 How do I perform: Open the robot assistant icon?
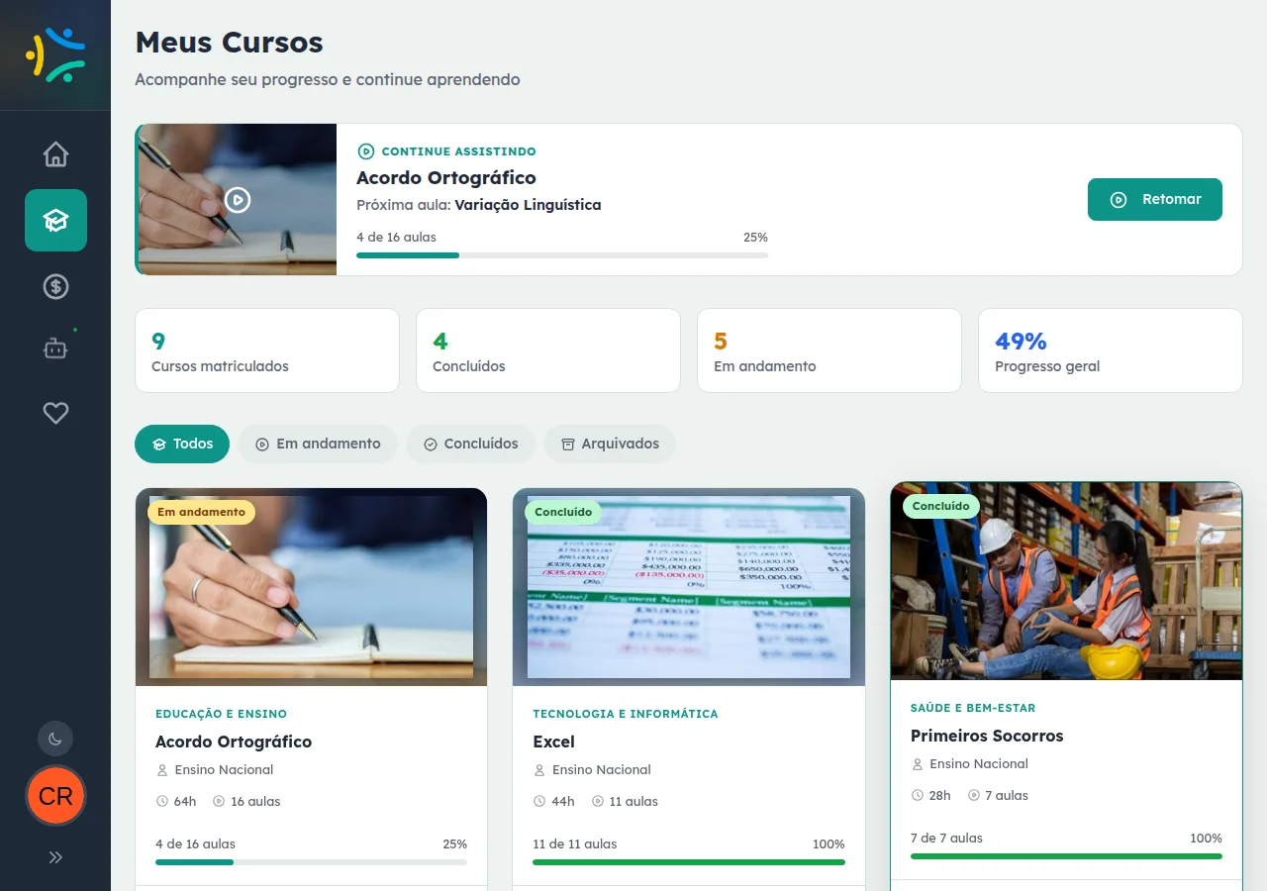55,348
